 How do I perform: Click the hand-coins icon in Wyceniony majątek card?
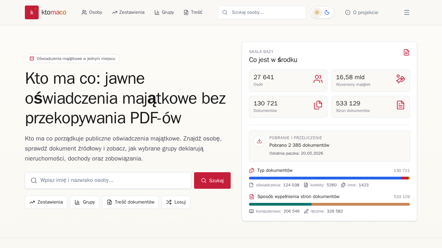[x=401, y=79]
